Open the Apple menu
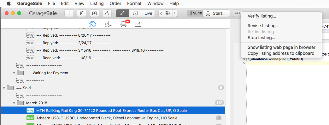The width and height of the screenshot is (329, 125). (x=9, y=3)
